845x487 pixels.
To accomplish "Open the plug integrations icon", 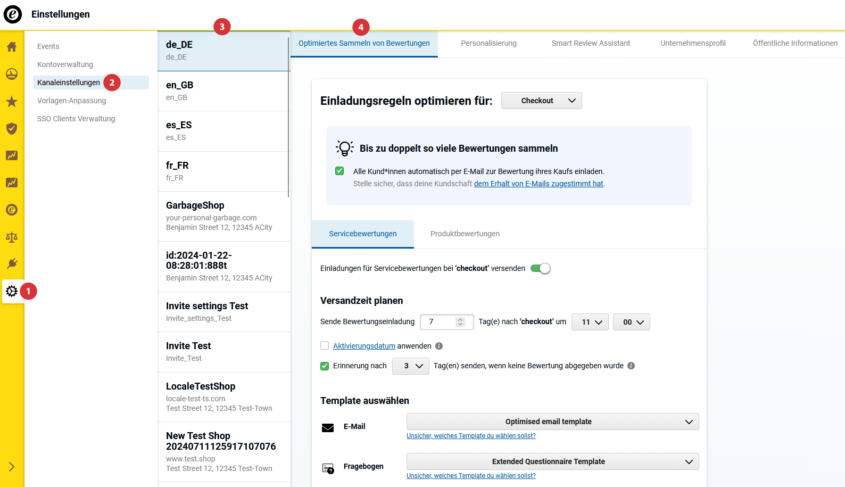I will [x=12, y=263].
